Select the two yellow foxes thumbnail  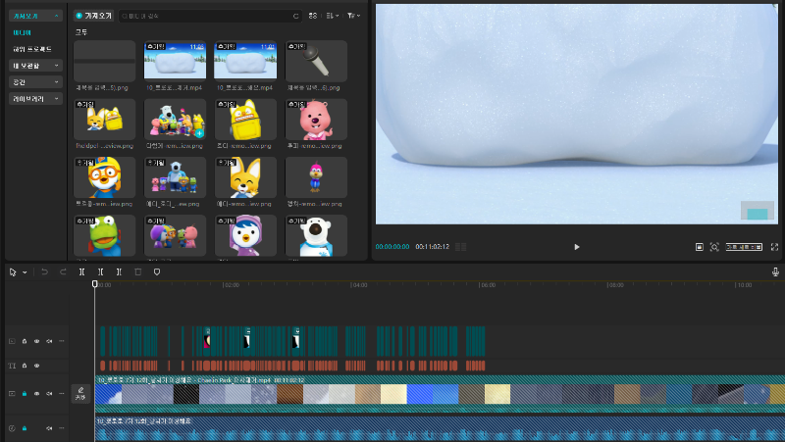(x=105, y=119)
